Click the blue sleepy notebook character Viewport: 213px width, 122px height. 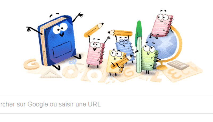tap(125, 49)
